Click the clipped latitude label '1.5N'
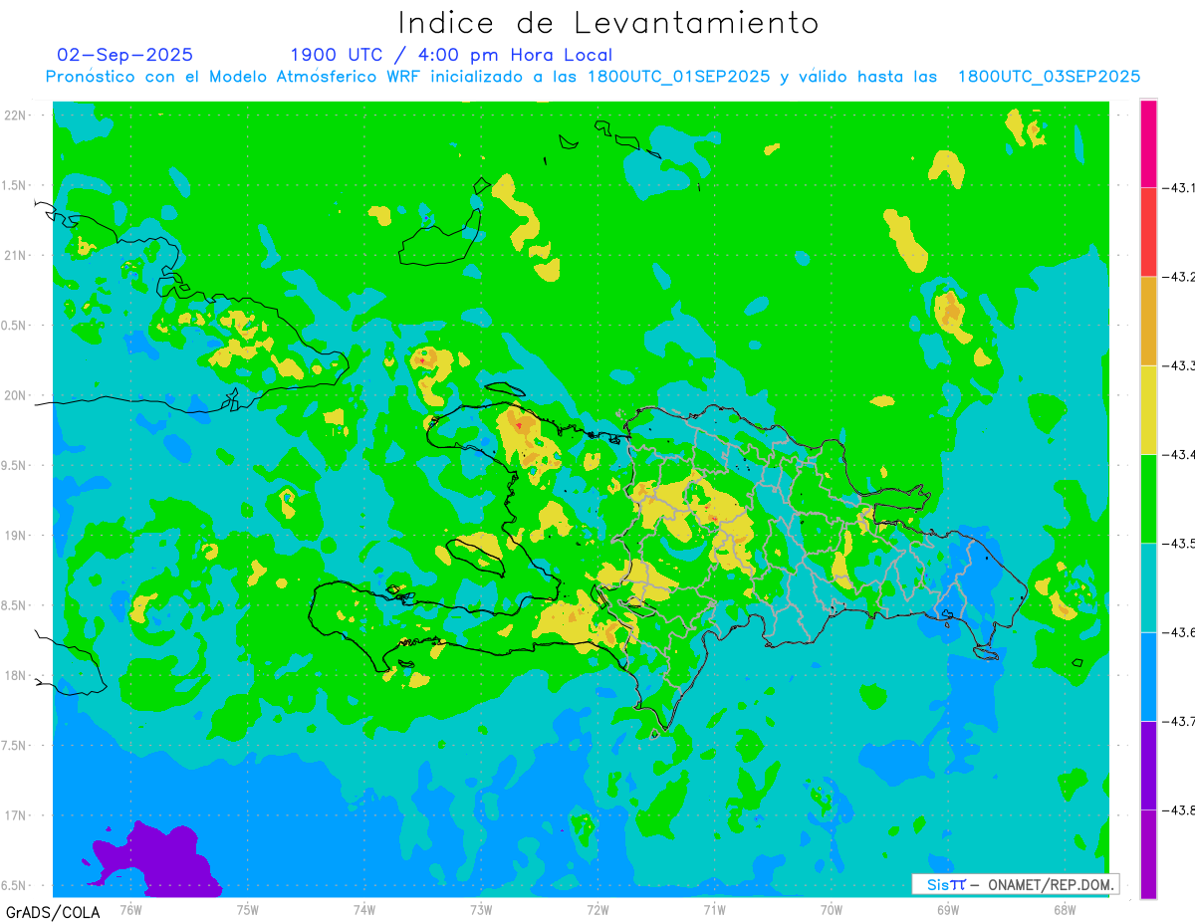Screen dimensions: 1195x923 [14, 185]
